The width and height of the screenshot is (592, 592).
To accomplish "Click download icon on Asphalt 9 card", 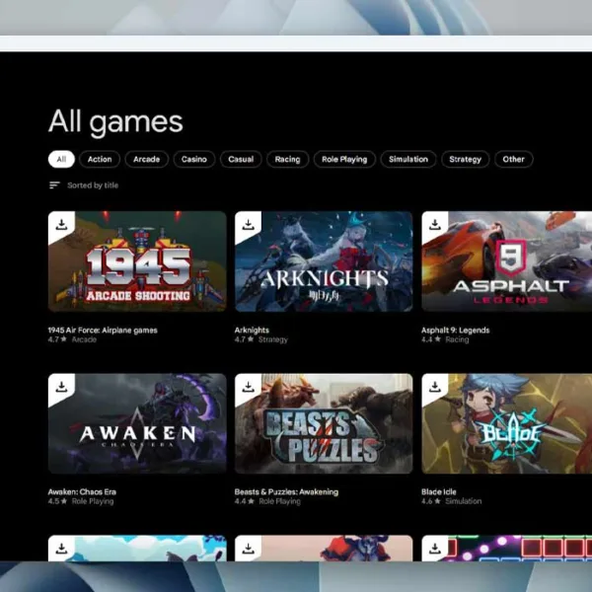I will [435, 224].
